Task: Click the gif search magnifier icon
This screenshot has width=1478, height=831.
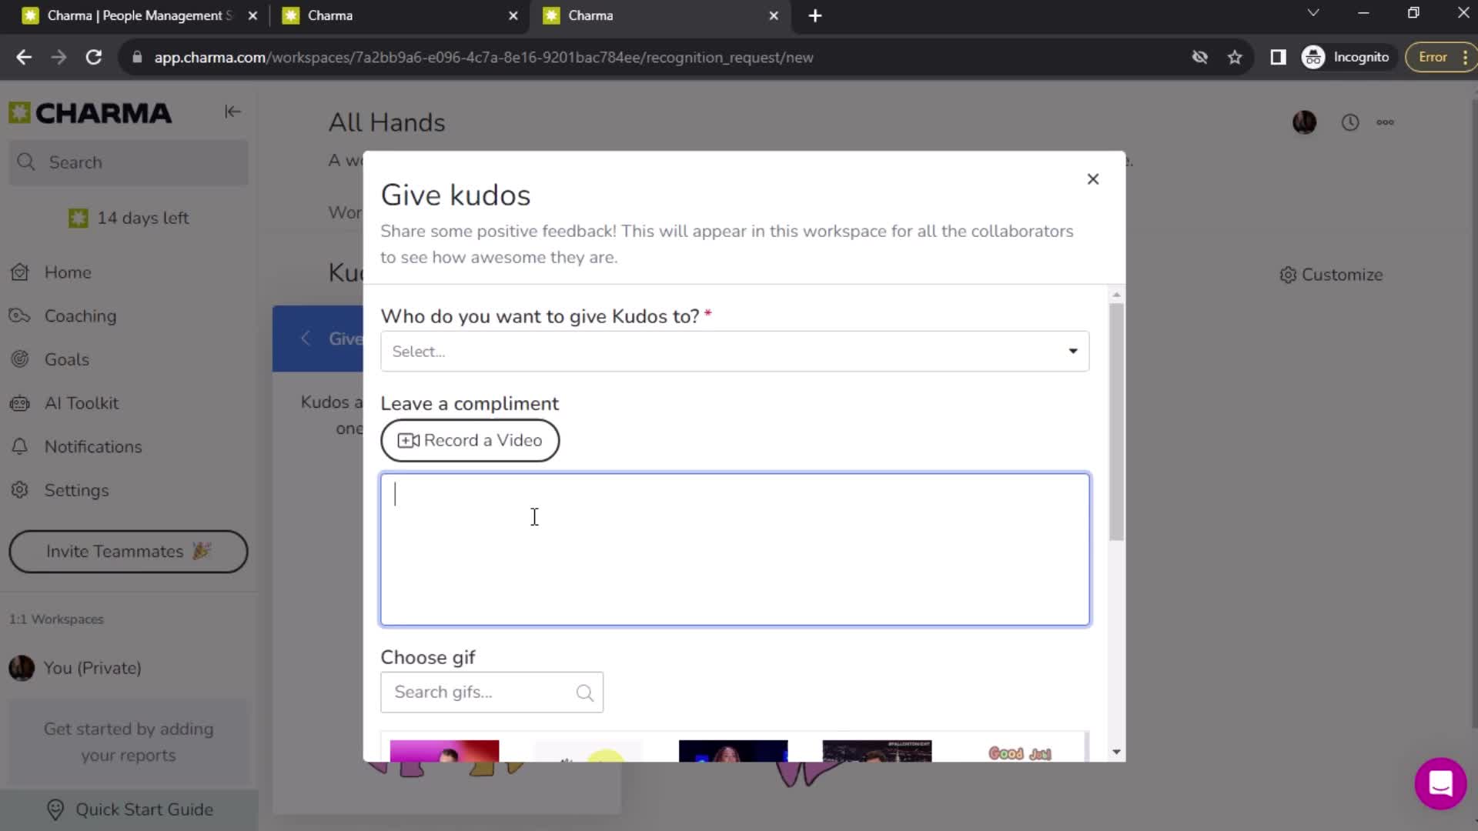Action: click(x=584, y=692)
